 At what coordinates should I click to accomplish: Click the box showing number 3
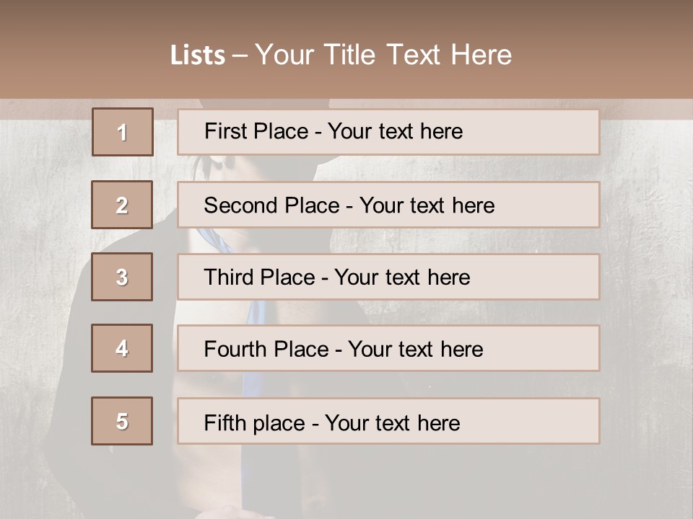tap(122, 277)
